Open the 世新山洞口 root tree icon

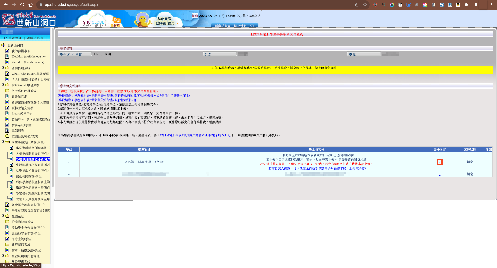[x=3, y=45]
